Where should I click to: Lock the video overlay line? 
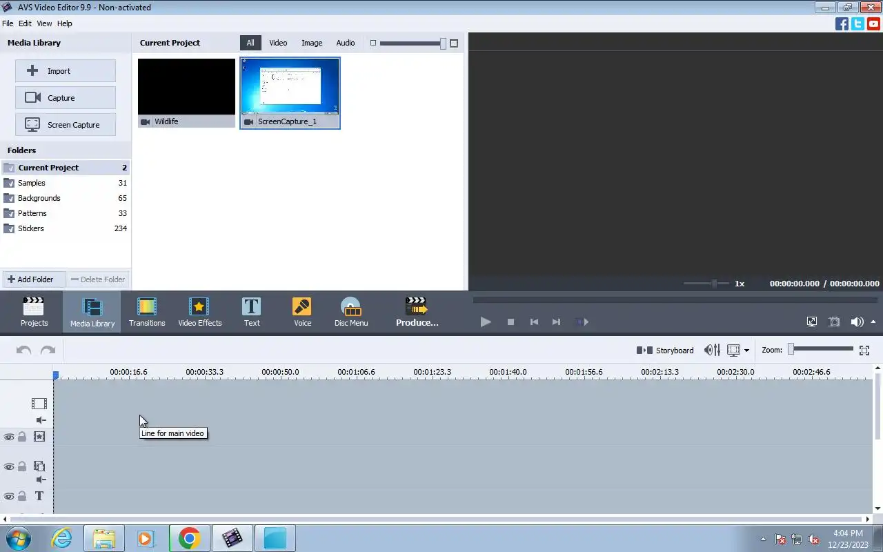(x=22, y=466)
